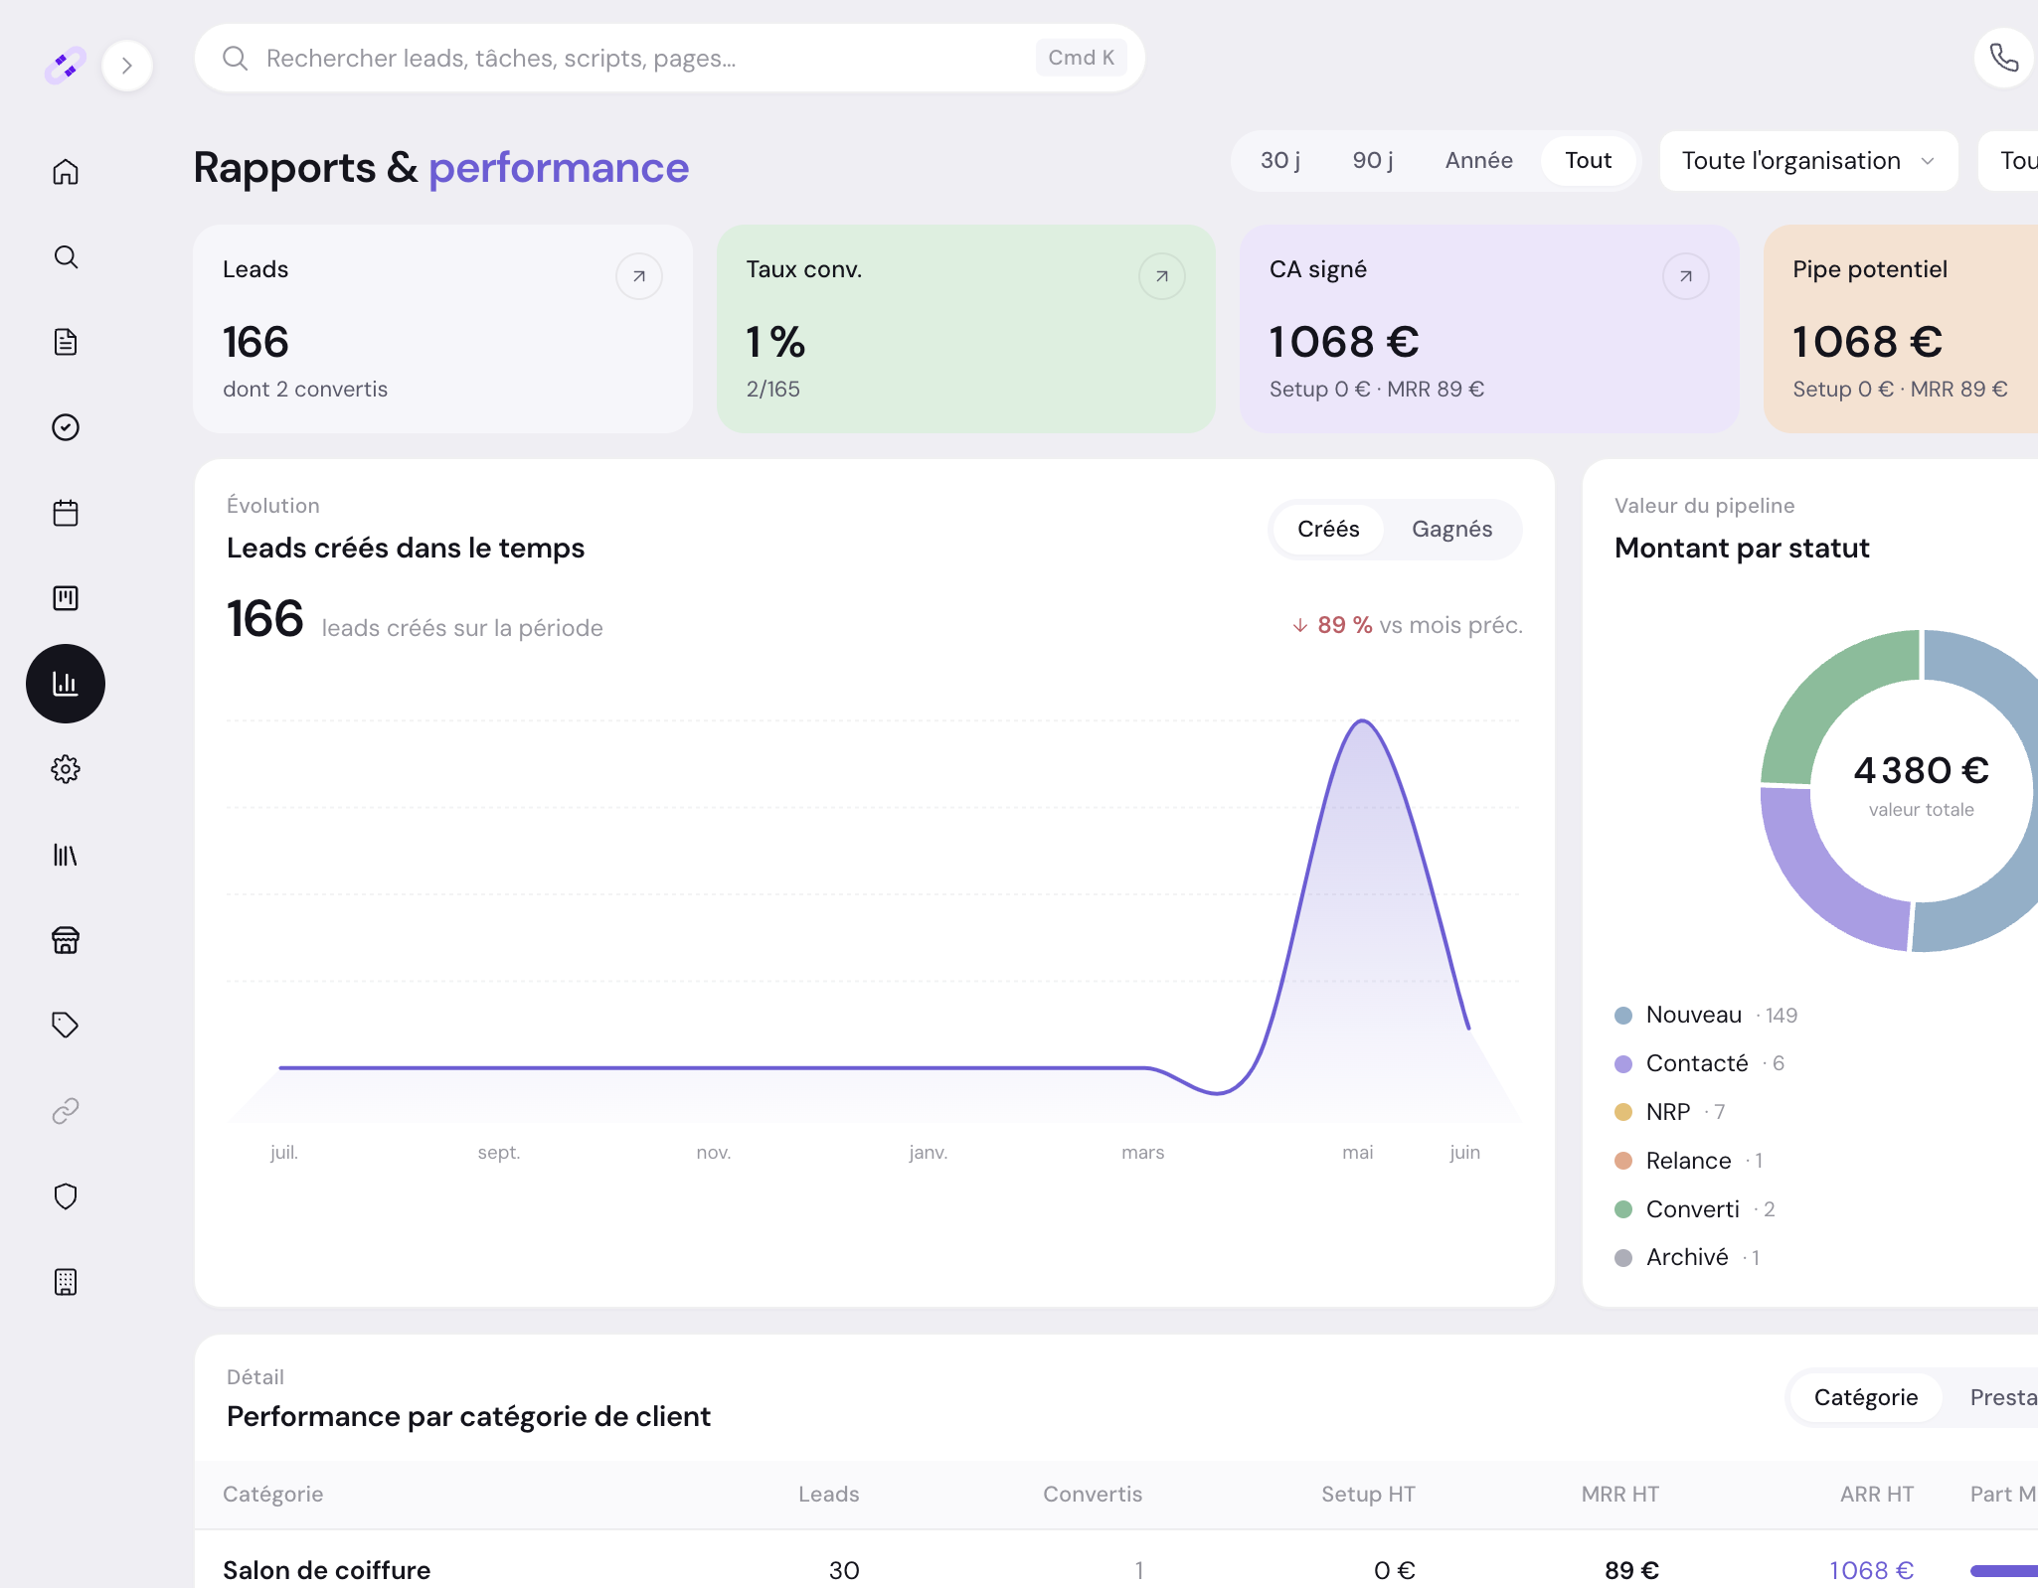Select the Catégorie detail tab
The width and height of the screenshot is (2038, 1588).
pyautogui.click(x=1866, y=1398)
